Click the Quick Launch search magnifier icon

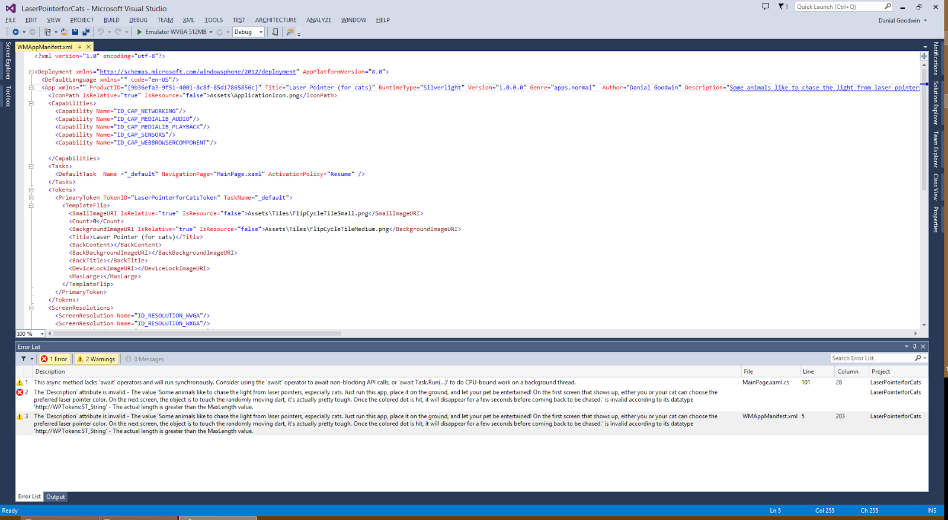(x=888, y=7)
